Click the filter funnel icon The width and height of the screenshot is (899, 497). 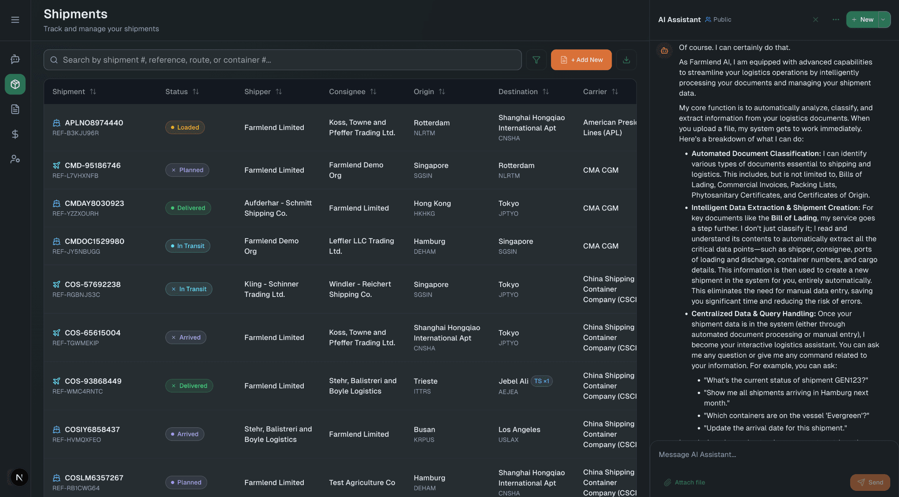pyautogui.click(x=536, y=60)
